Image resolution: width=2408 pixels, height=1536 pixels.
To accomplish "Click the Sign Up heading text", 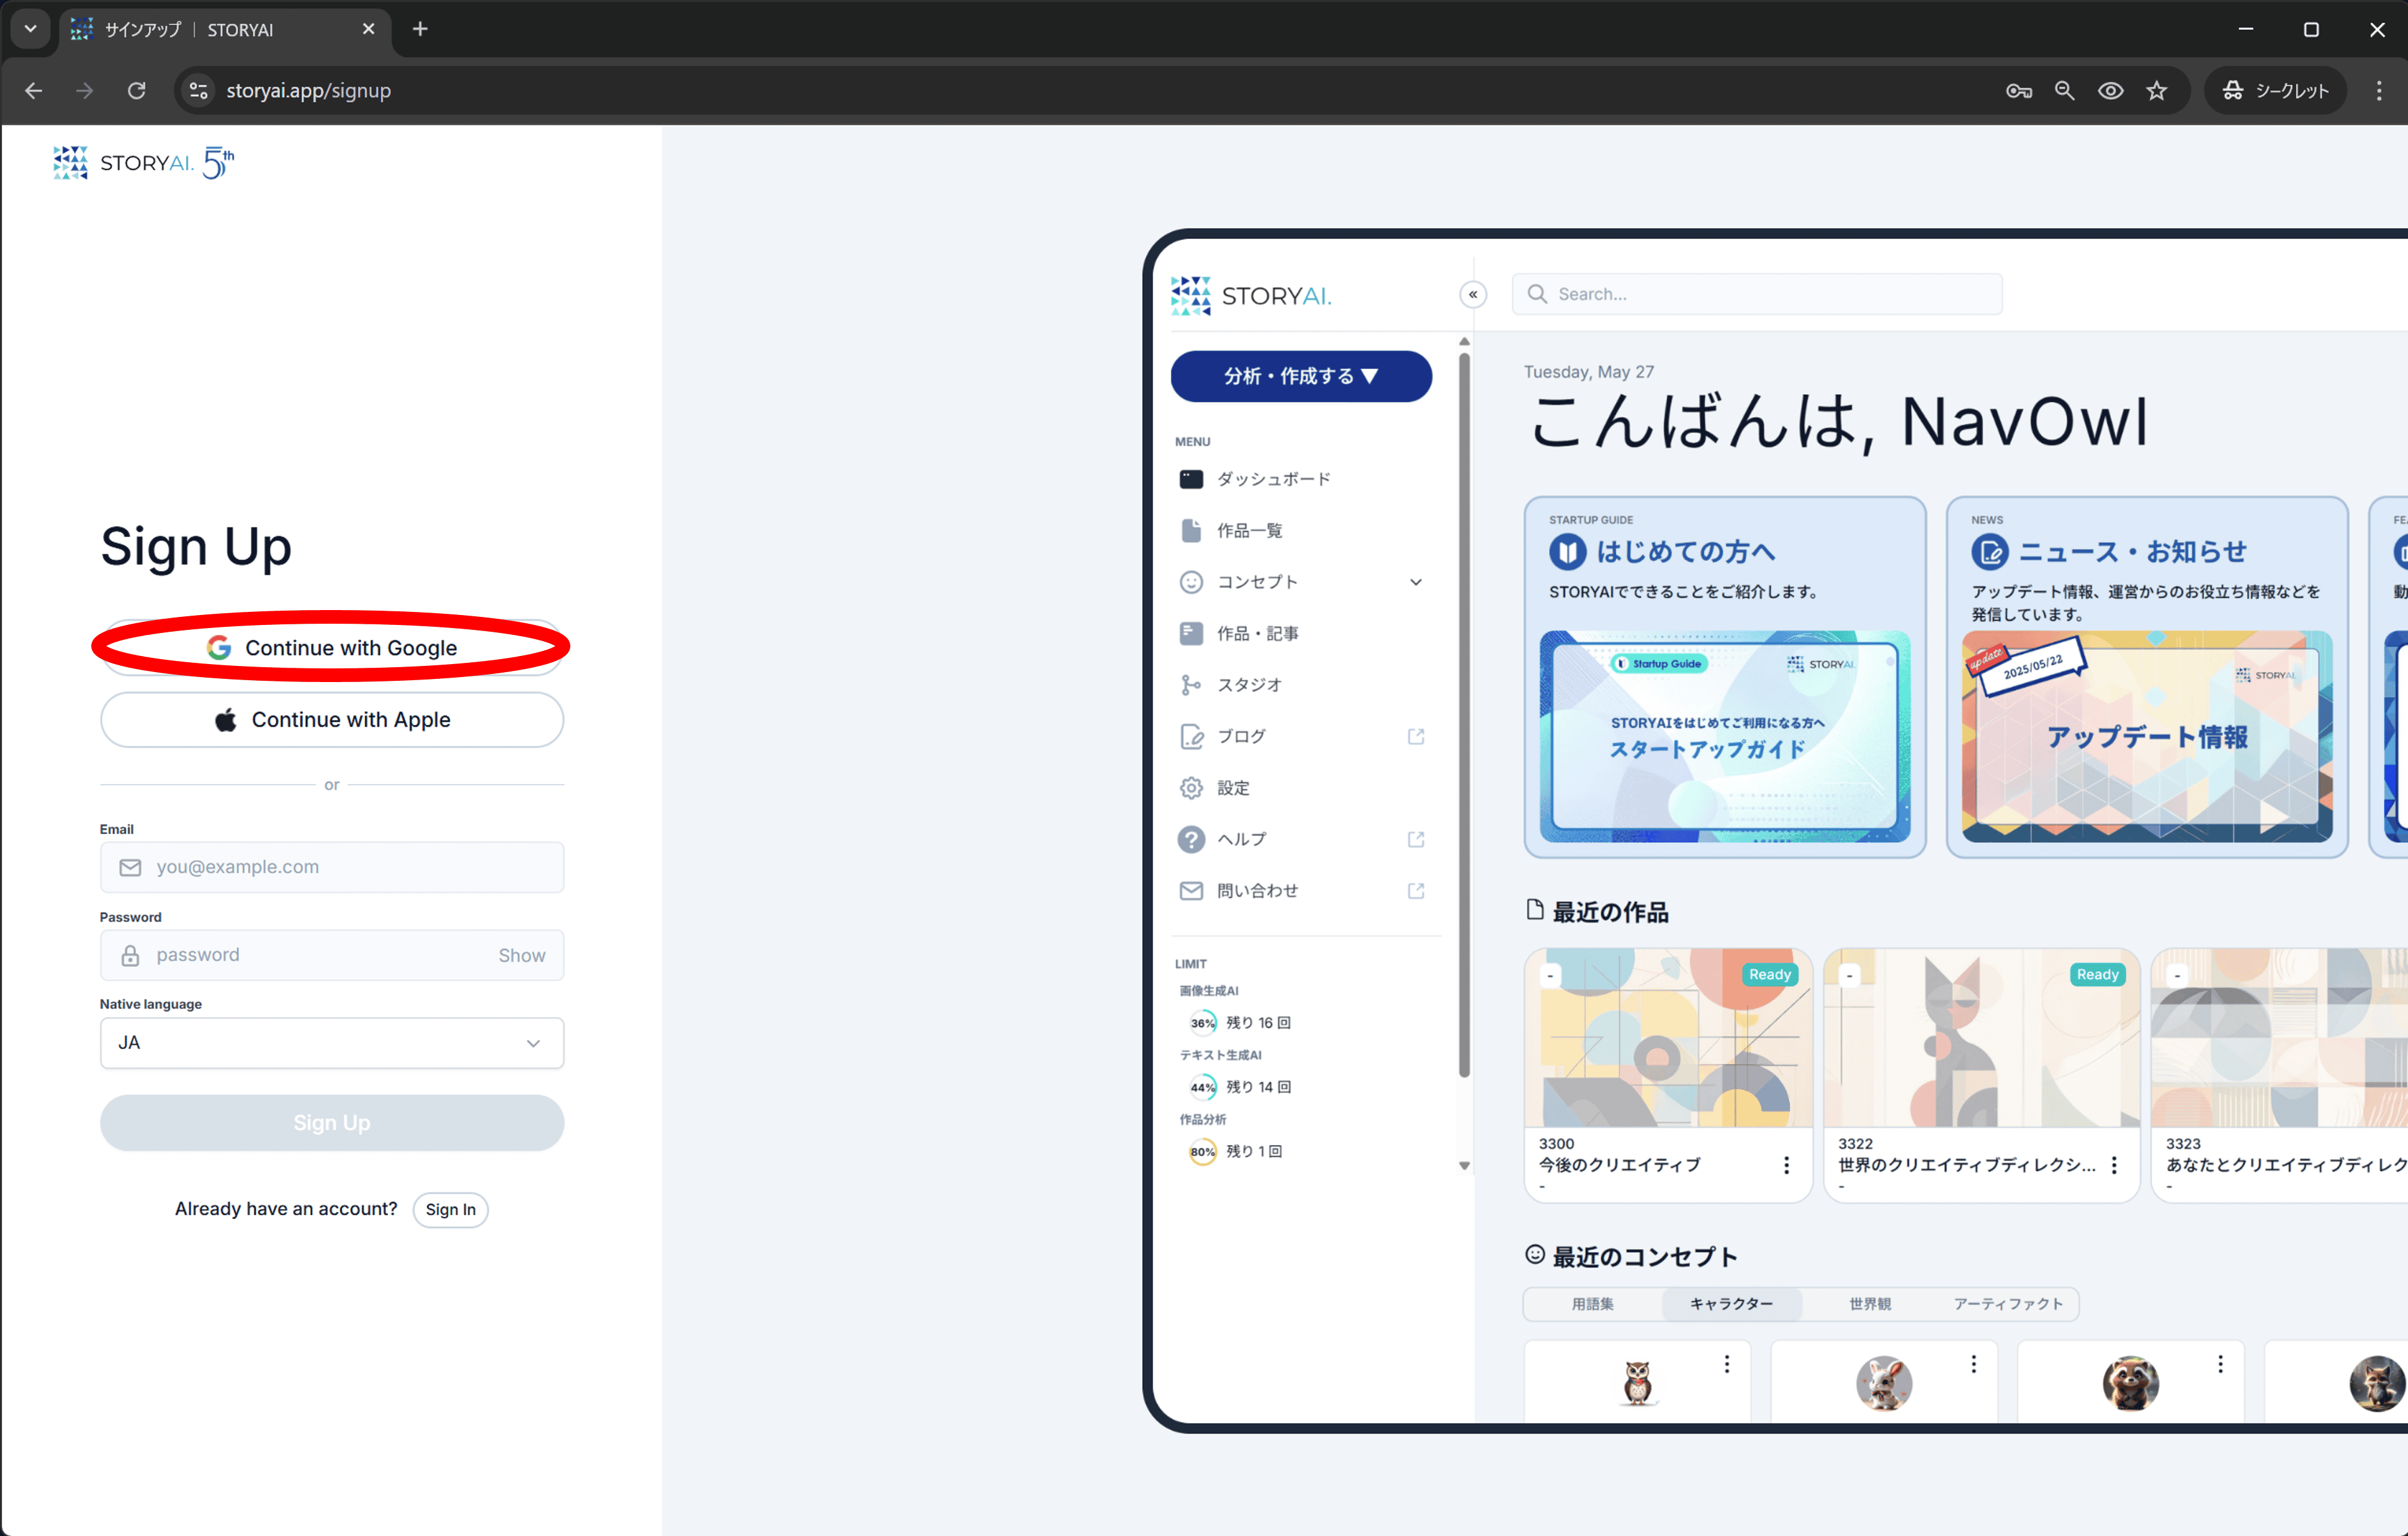I will coord(196,547).
